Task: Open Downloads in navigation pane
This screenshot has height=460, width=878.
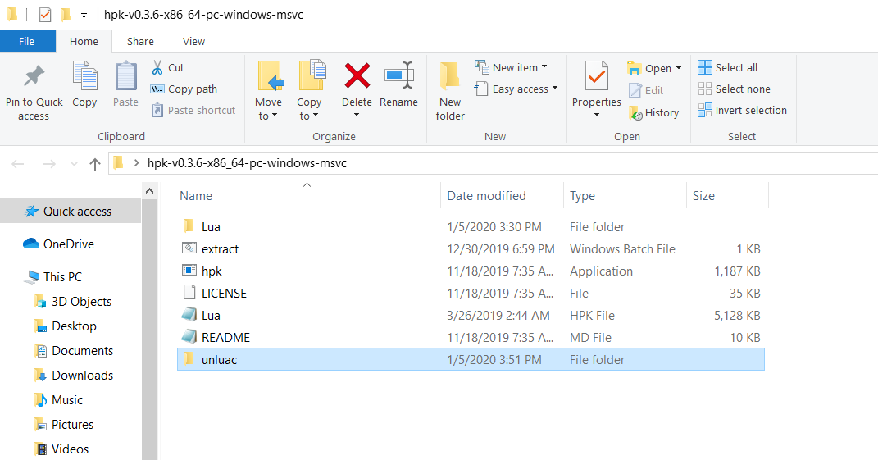Action: [74, 376]
